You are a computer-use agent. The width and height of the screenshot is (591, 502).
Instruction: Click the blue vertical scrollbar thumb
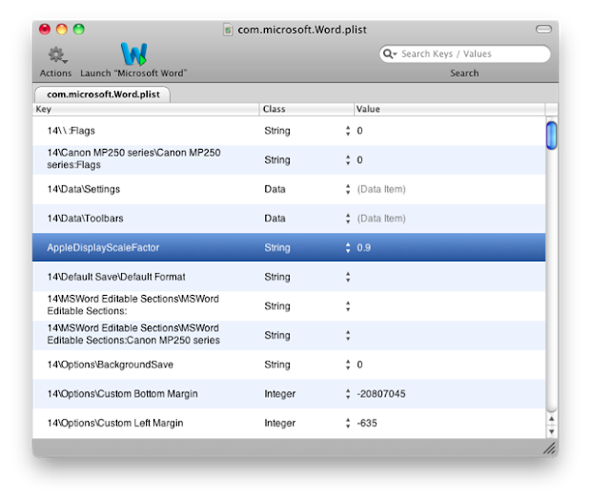(551, 136)
